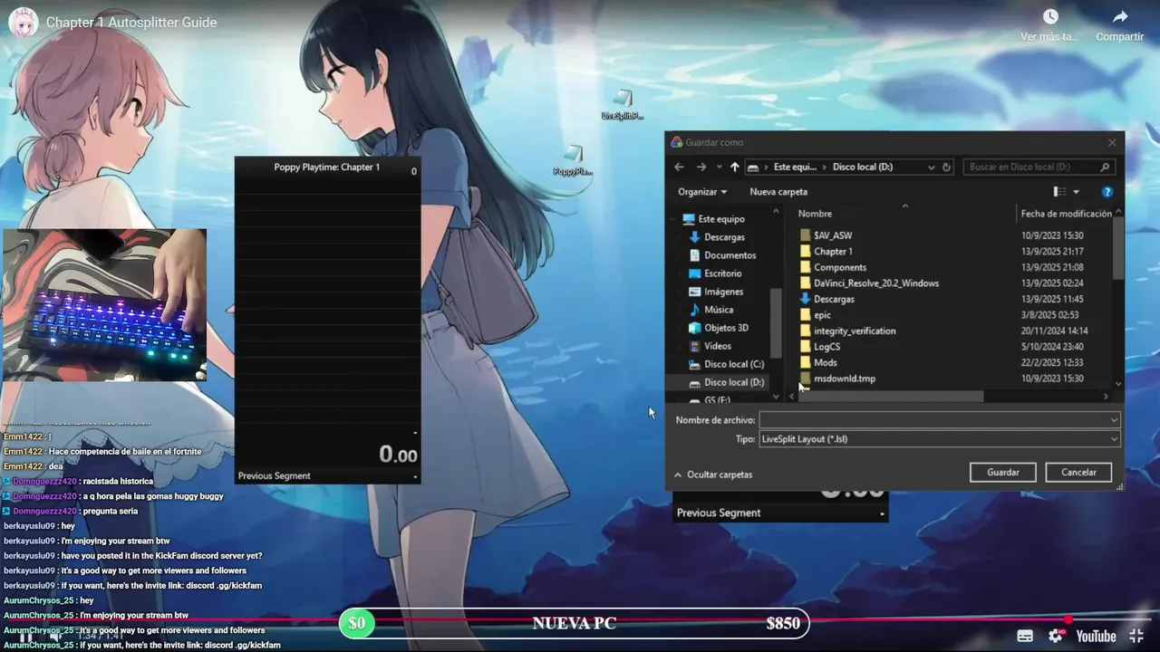This screenshot has height=652, width=1160.
Task: Open the Nombre de archivo dropdown arrow
Action: (x=1114, y=420)
